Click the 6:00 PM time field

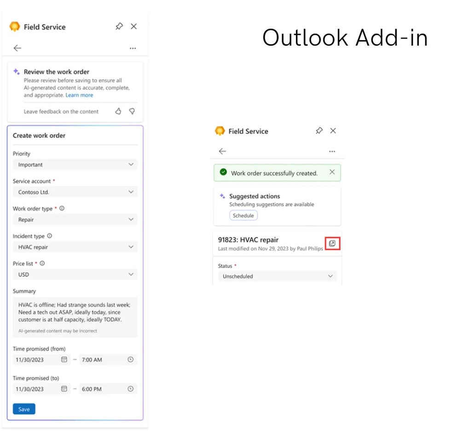point(108,389)
